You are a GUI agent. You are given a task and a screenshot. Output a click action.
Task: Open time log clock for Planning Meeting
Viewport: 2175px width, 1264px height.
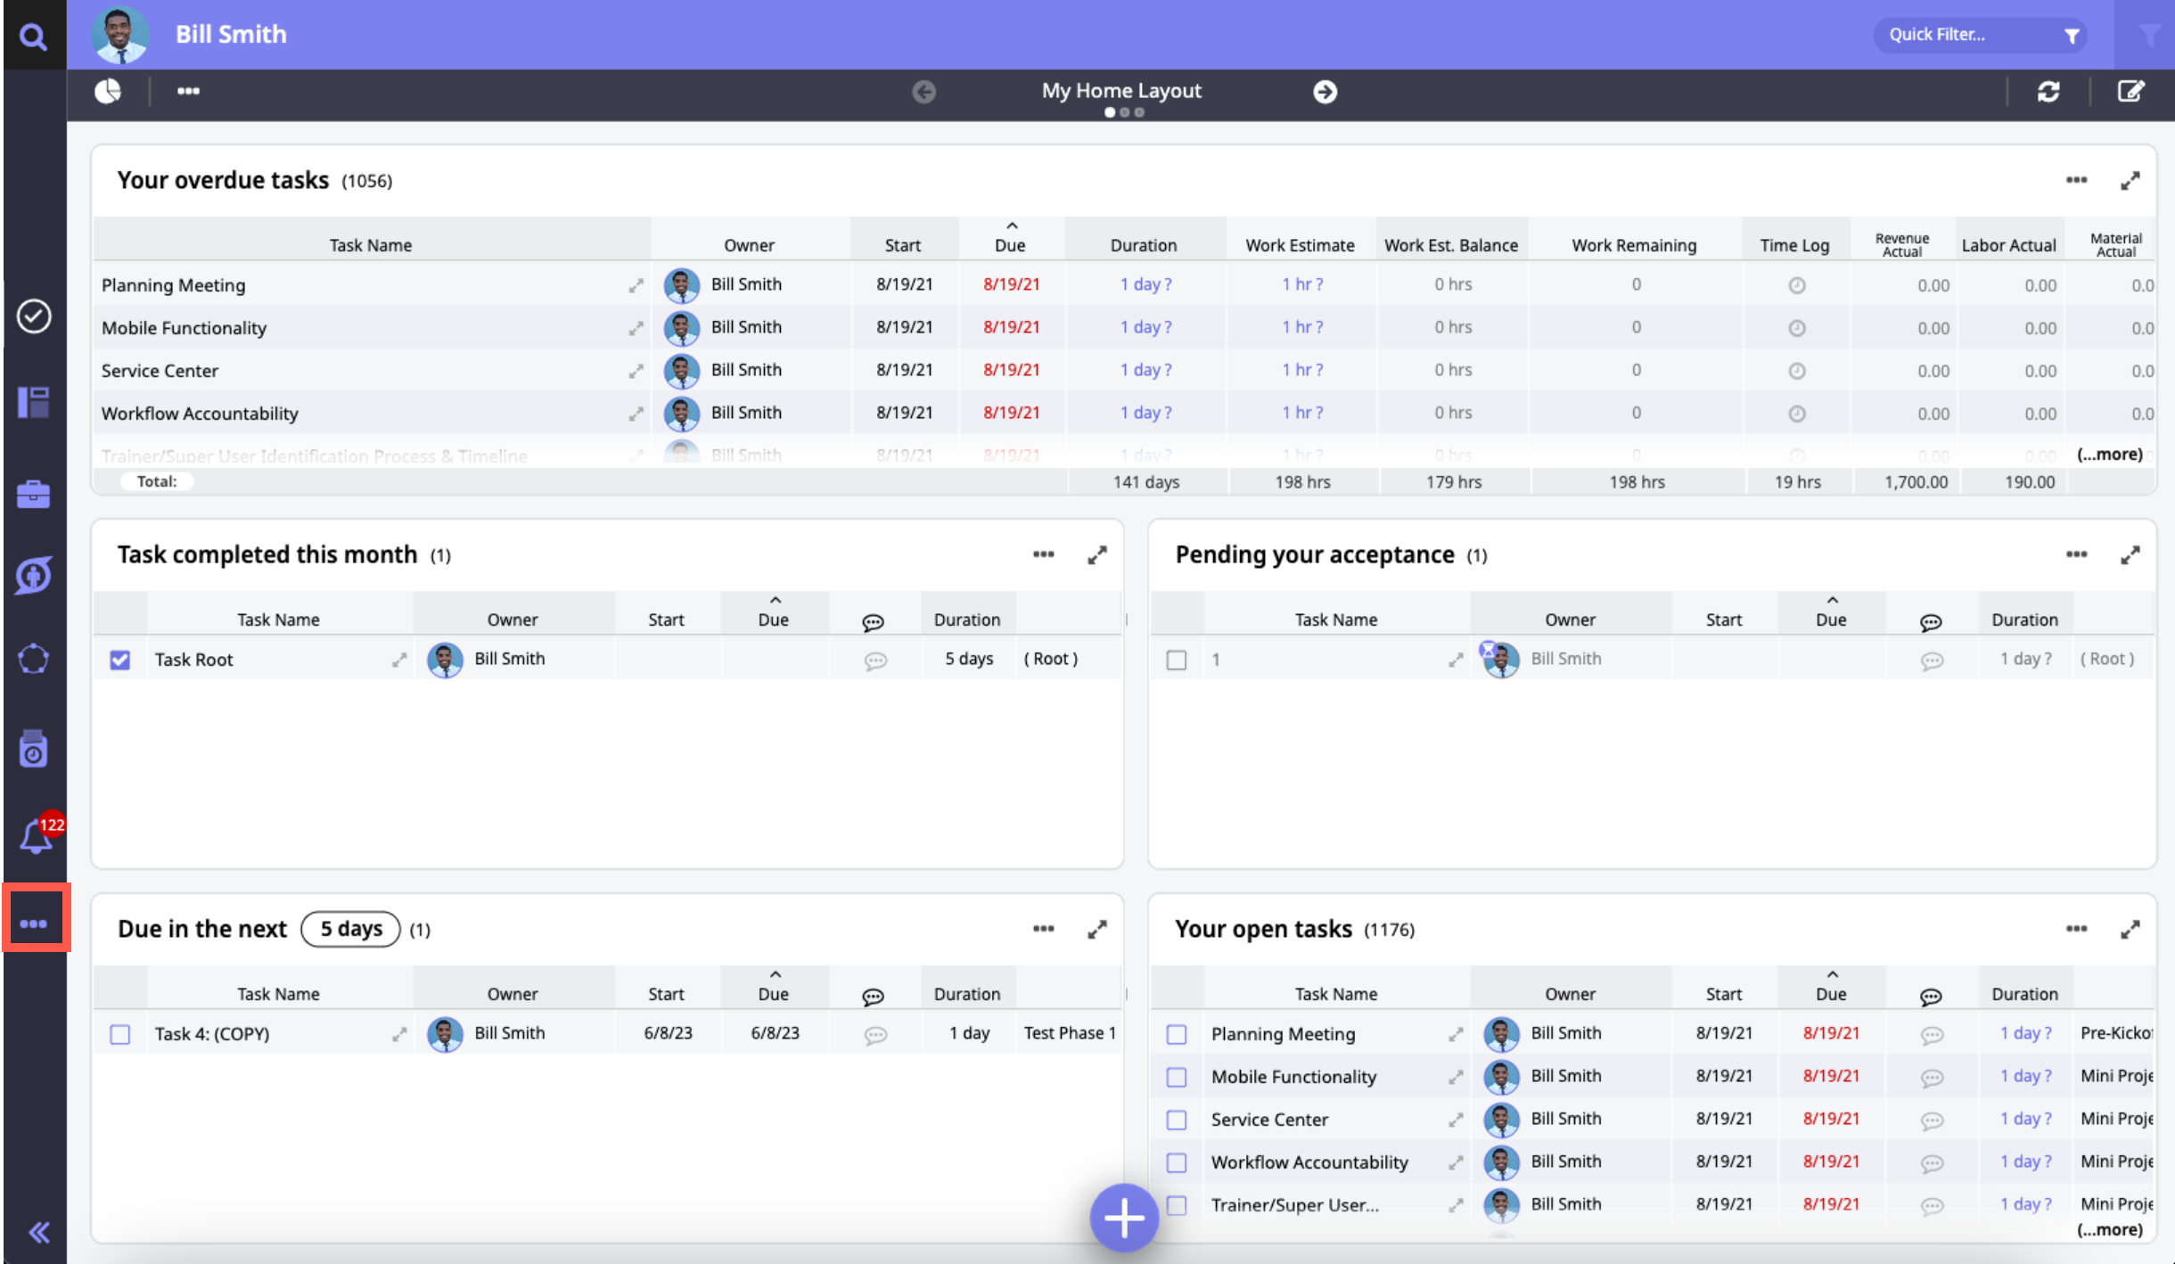tap(1796, 285)
